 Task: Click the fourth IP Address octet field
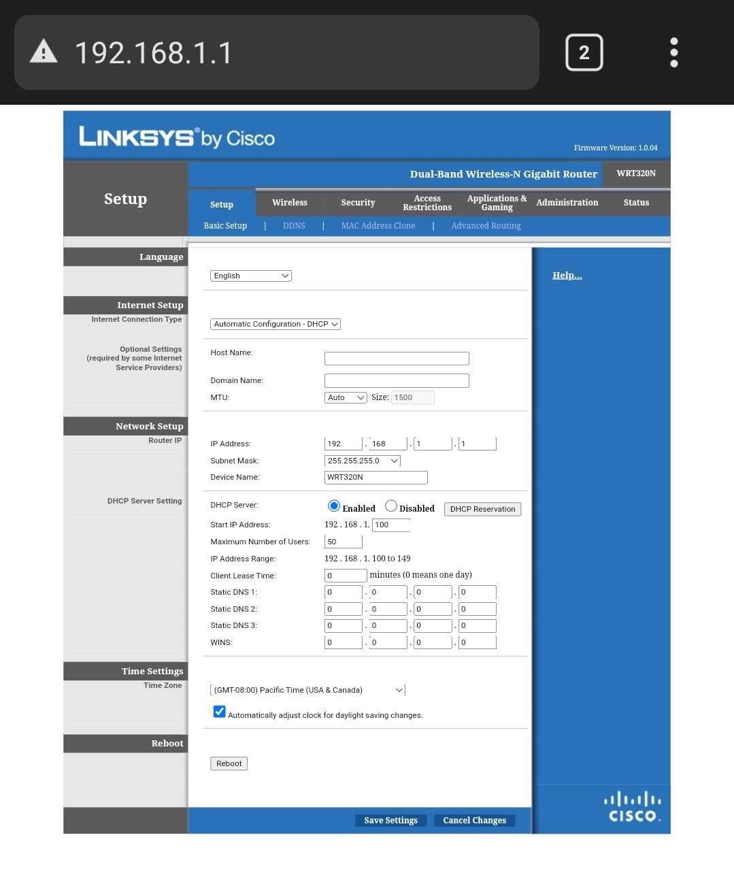(x=478, y=444)
